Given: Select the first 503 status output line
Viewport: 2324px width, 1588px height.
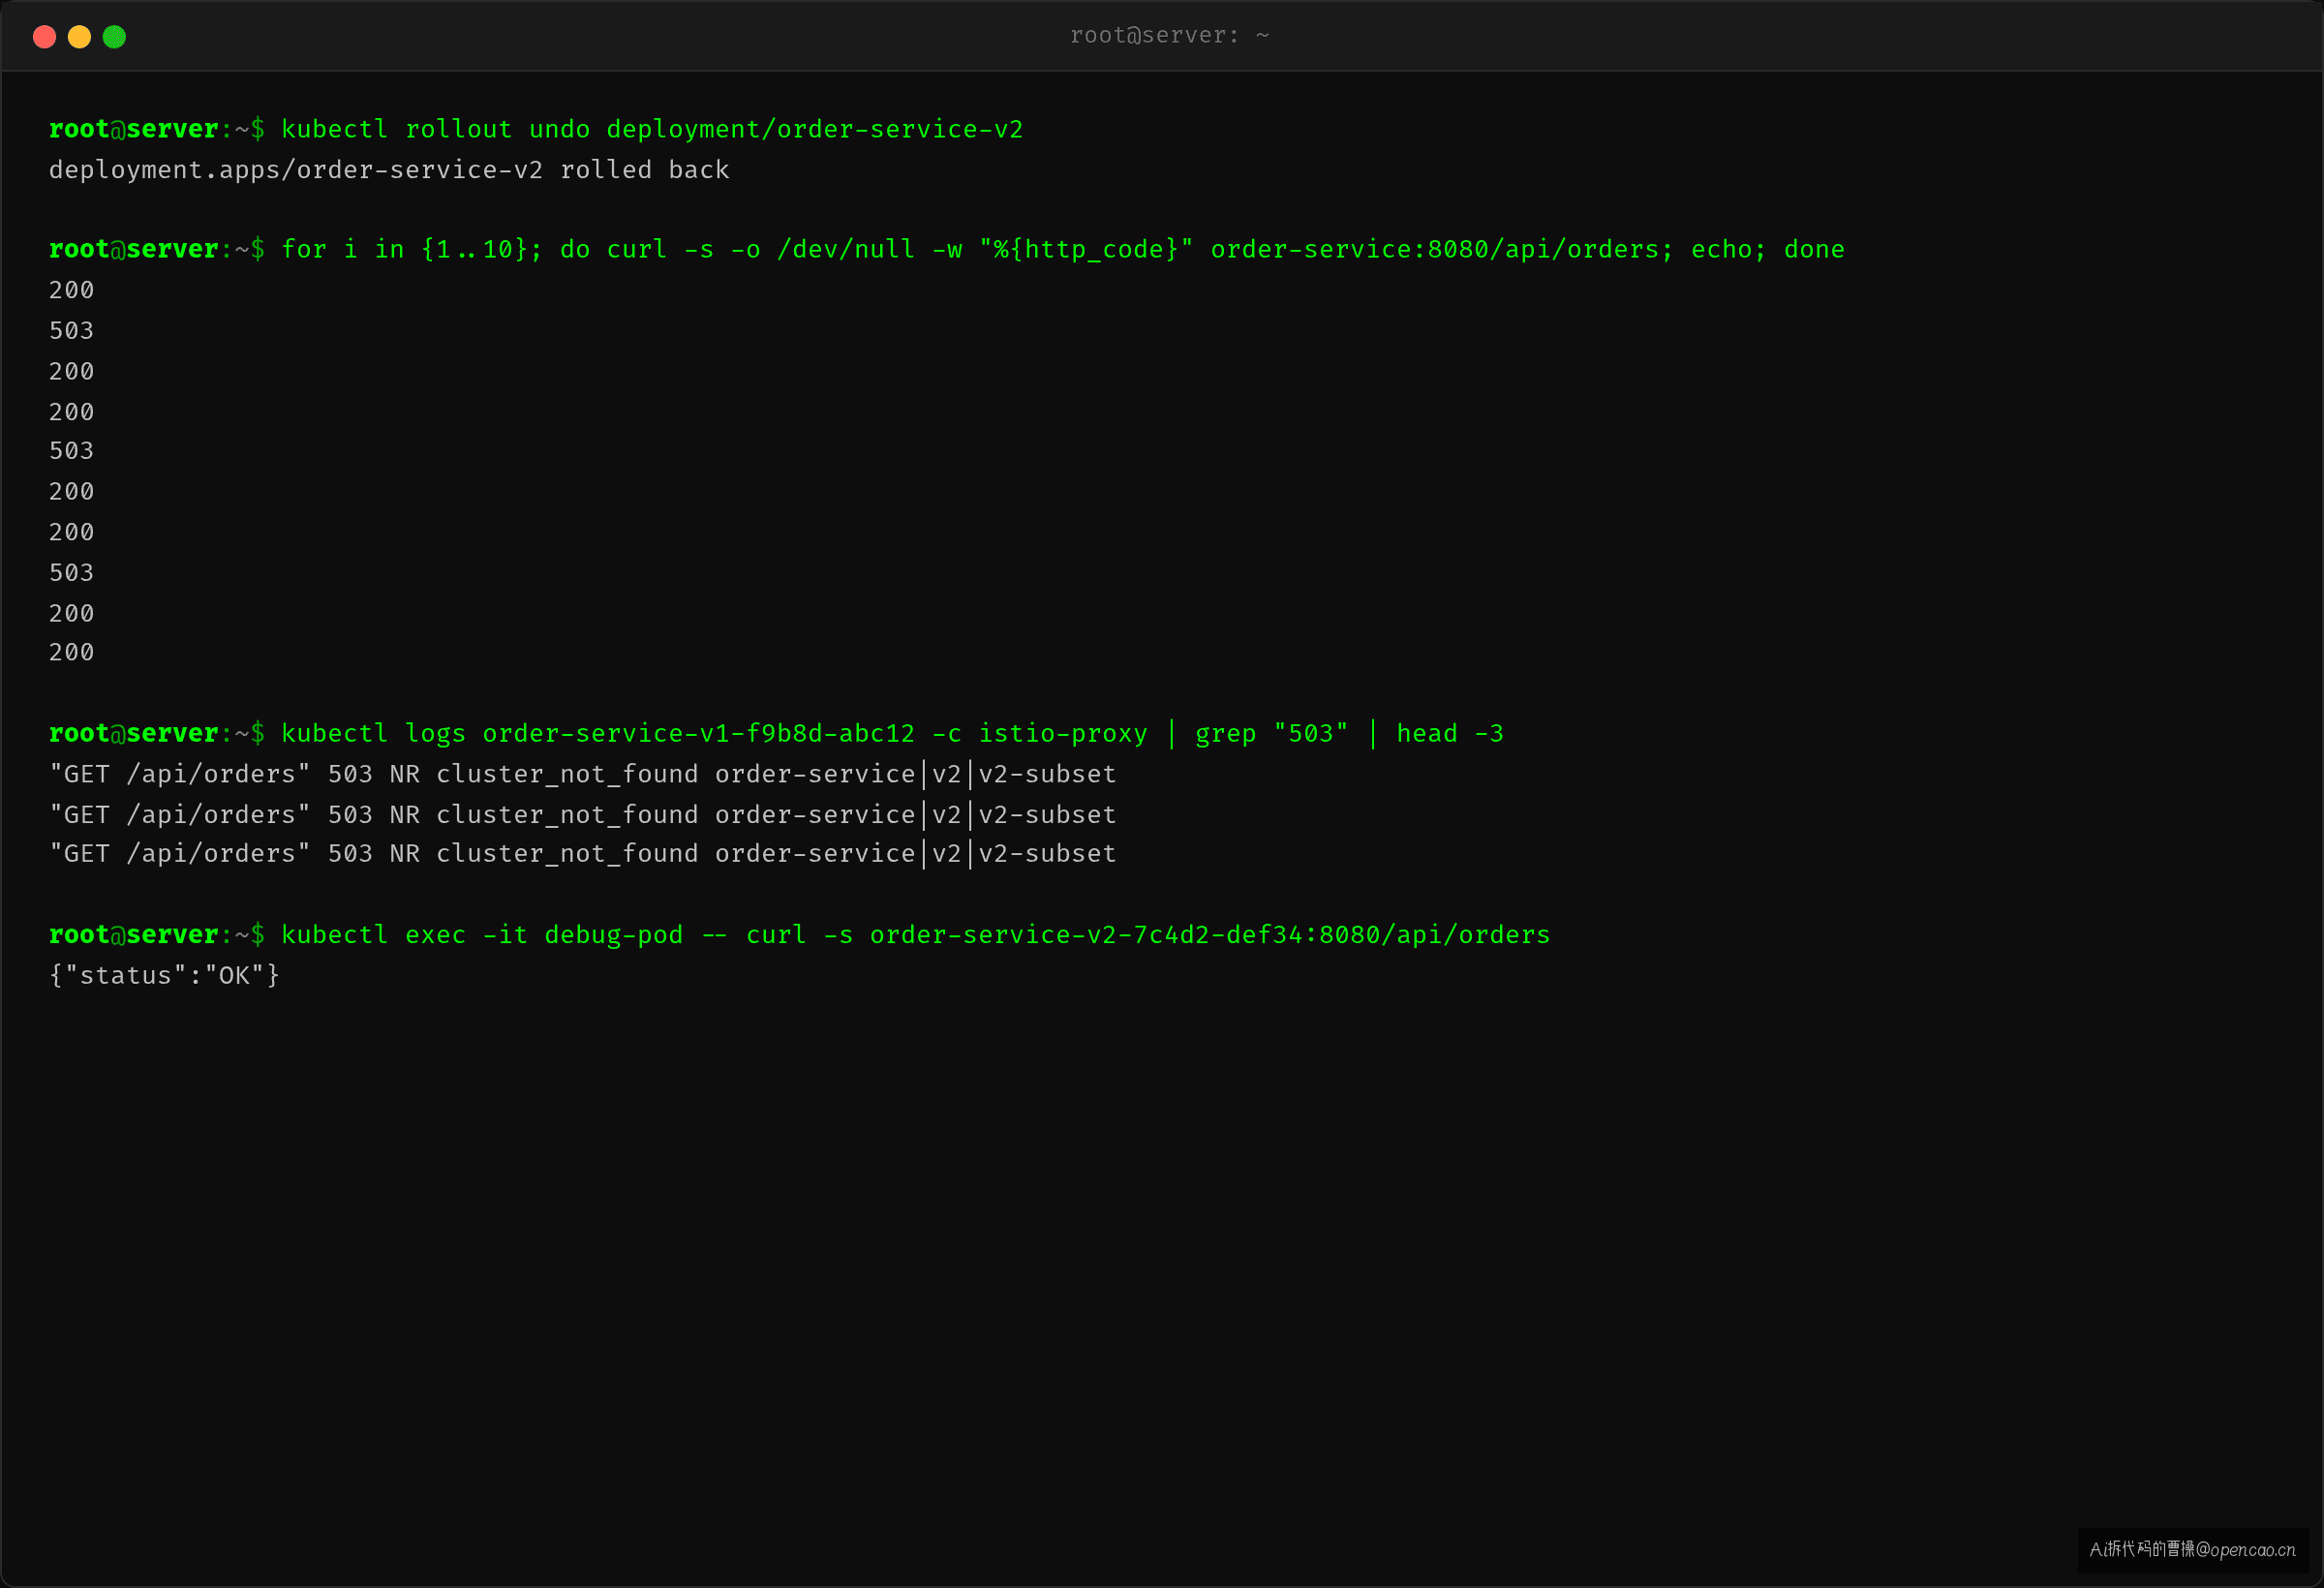Looking at the screenshot, I should tap(72, 331).
